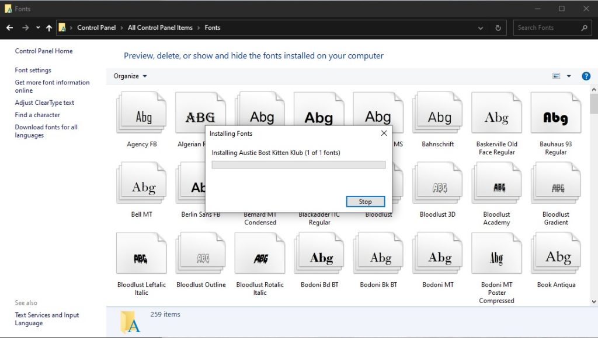Open the view options dropdown arrow

569,76
